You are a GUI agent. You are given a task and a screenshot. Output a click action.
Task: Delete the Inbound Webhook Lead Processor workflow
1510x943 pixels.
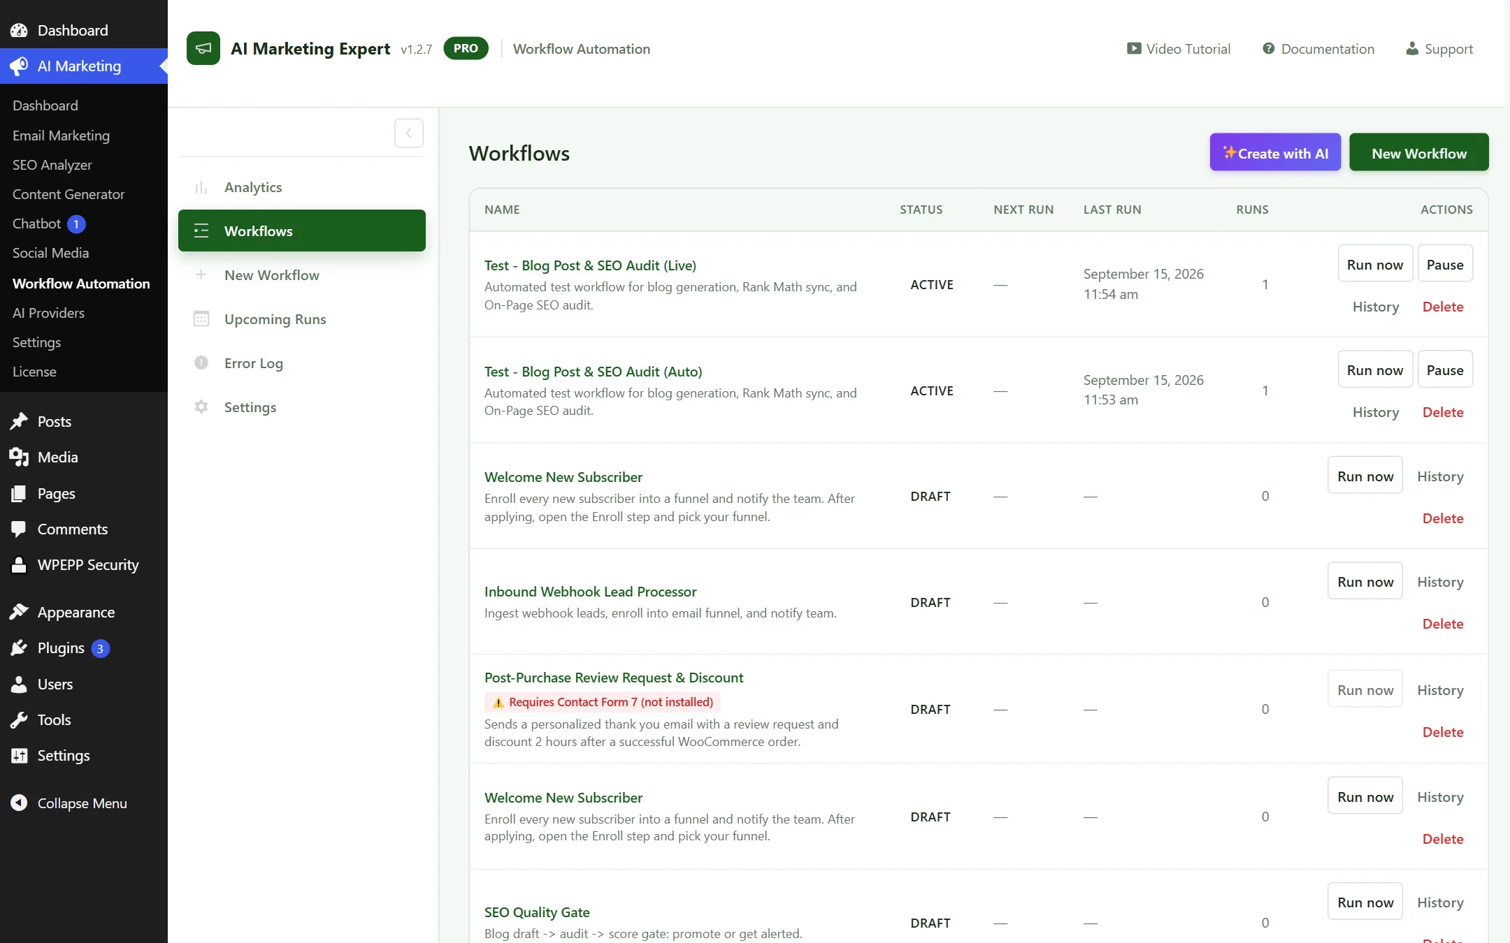[x=1443, y=624]
